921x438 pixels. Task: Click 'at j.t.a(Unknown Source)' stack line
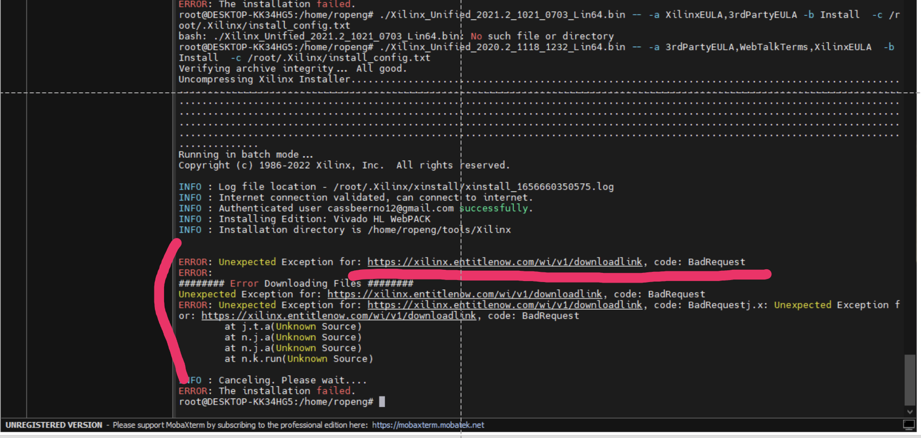(x=293, y=326)
